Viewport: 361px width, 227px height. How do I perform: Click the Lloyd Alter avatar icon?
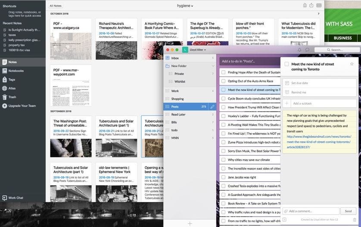coord(185,50)
